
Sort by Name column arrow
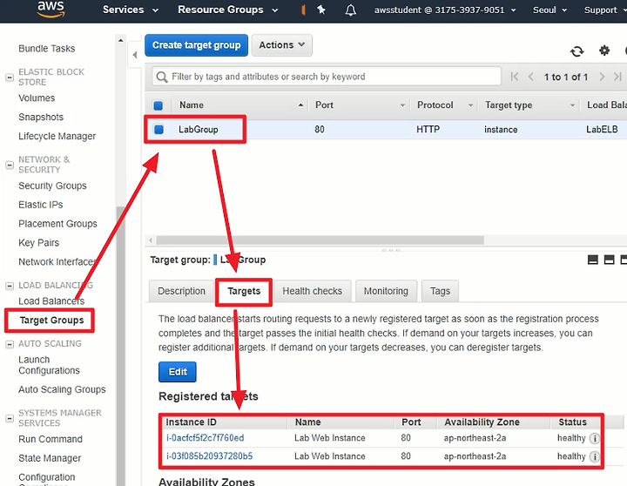[300, 105]
